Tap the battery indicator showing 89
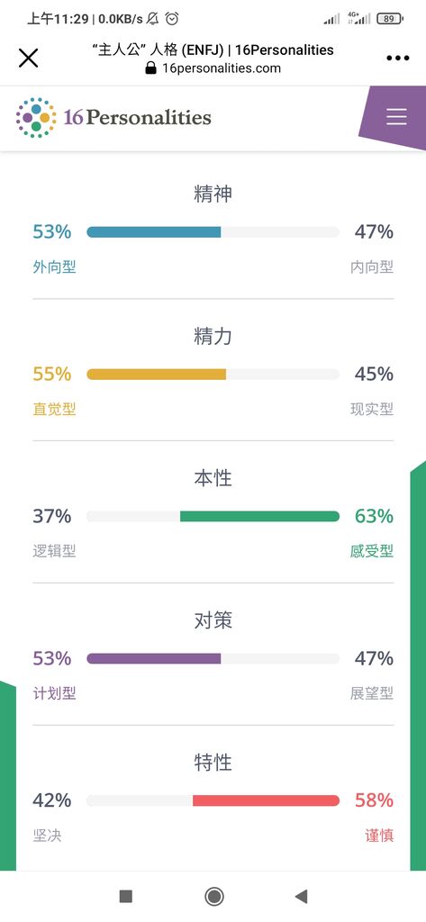This screenshot has height=922, width=426. coord(389,19)
